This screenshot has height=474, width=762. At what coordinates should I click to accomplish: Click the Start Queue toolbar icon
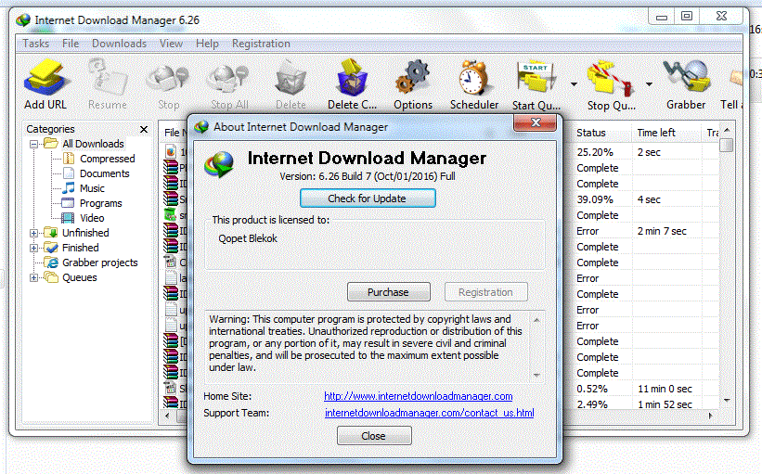pyautogui.click(x=536, y=83)
